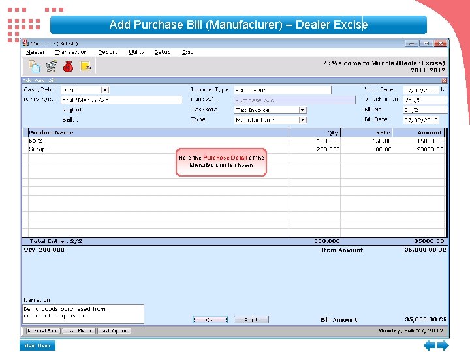Click the Product Name column header
Viewport: 470px width, 352px height.
[158, 132]
